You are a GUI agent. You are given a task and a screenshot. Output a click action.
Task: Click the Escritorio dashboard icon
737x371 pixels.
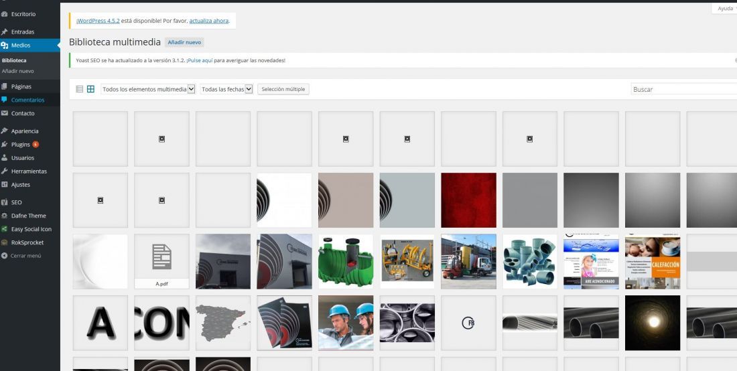pos(5,14)
